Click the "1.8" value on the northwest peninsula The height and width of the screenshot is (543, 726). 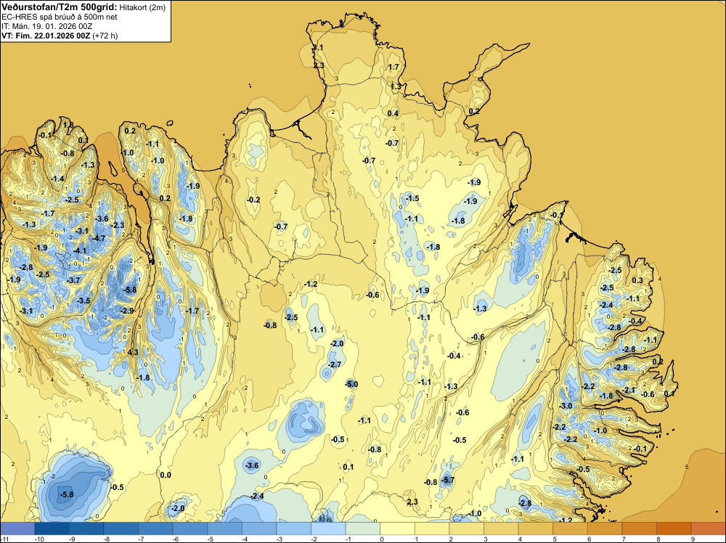click(x=68, y=125)
